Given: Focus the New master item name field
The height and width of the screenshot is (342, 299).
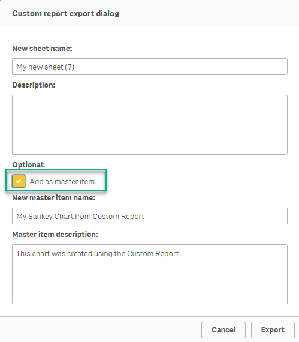Looking at the screenshot, I should click(x=150, y=216).
